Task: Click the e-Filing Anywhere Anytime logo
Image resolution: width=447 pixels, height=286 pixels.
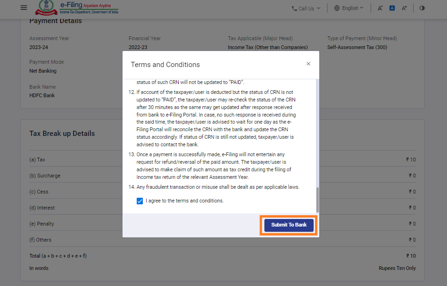Action: 89,8
